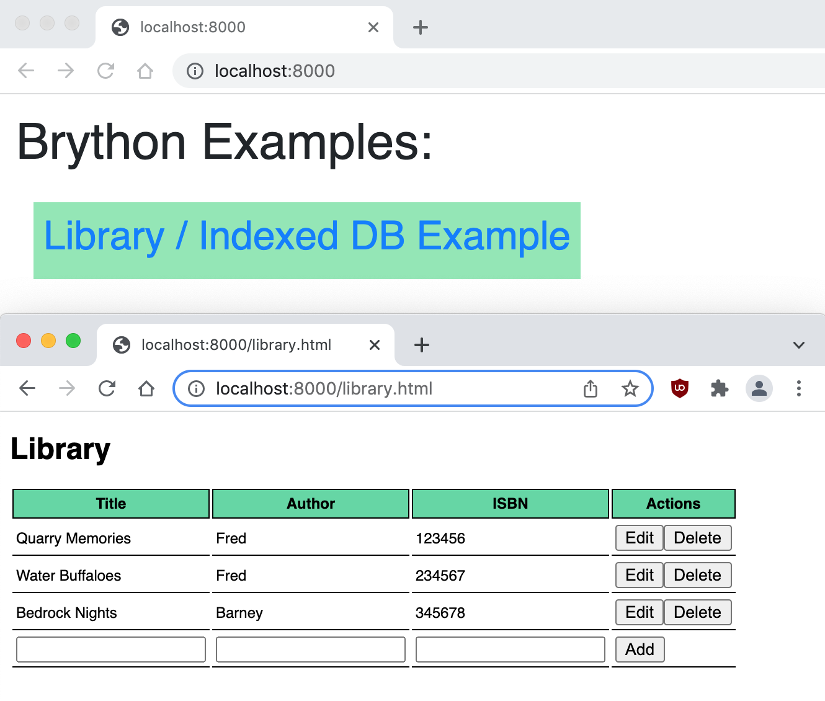825x701 pixels.
Task: Click the Add button
Action: pos(640,650)
